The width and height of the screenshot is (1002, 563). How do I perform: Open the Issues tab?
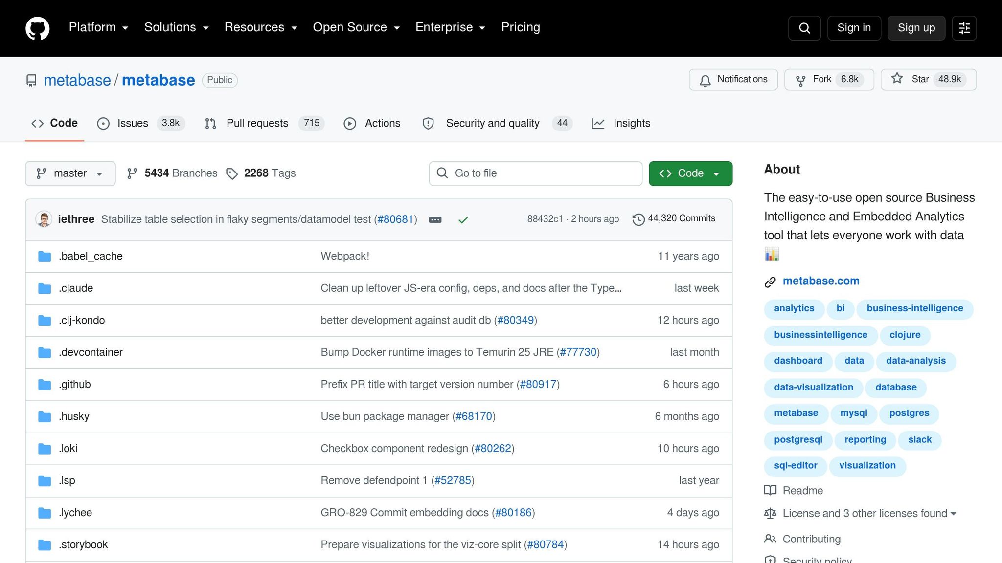(x=141, y=123)
